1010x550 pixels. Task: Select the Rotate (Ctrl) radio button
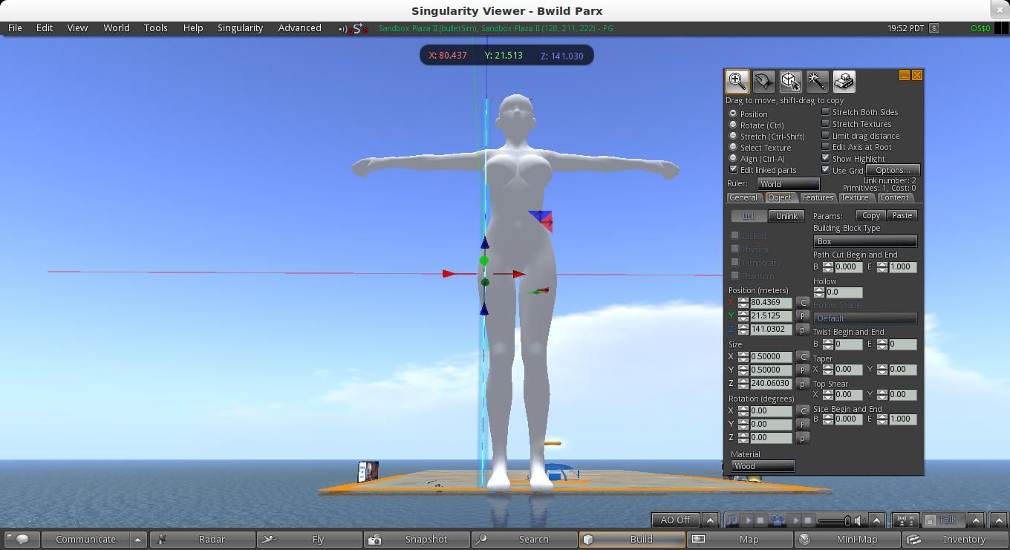tap(734, 125)
